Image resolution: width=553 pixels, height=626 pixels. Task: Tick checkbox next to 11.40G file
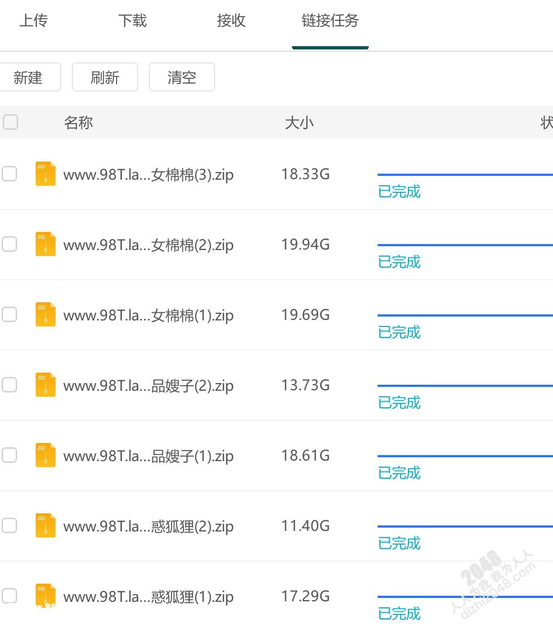pyautogui.click(x=9, y=526)
